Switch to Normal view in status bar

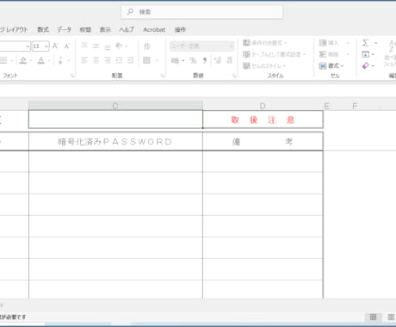[373, 317]
